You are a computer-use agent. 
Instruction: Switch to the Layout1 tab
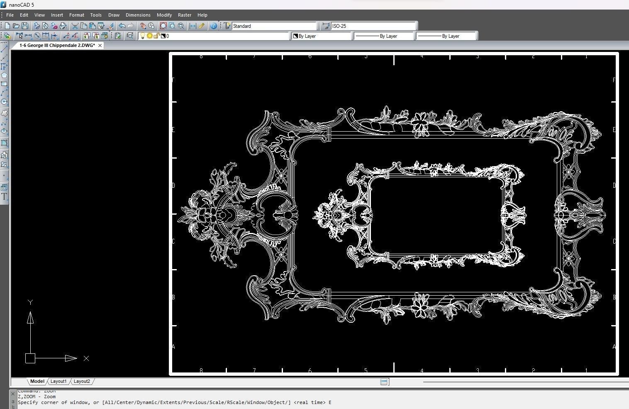(x=59, y=381)
